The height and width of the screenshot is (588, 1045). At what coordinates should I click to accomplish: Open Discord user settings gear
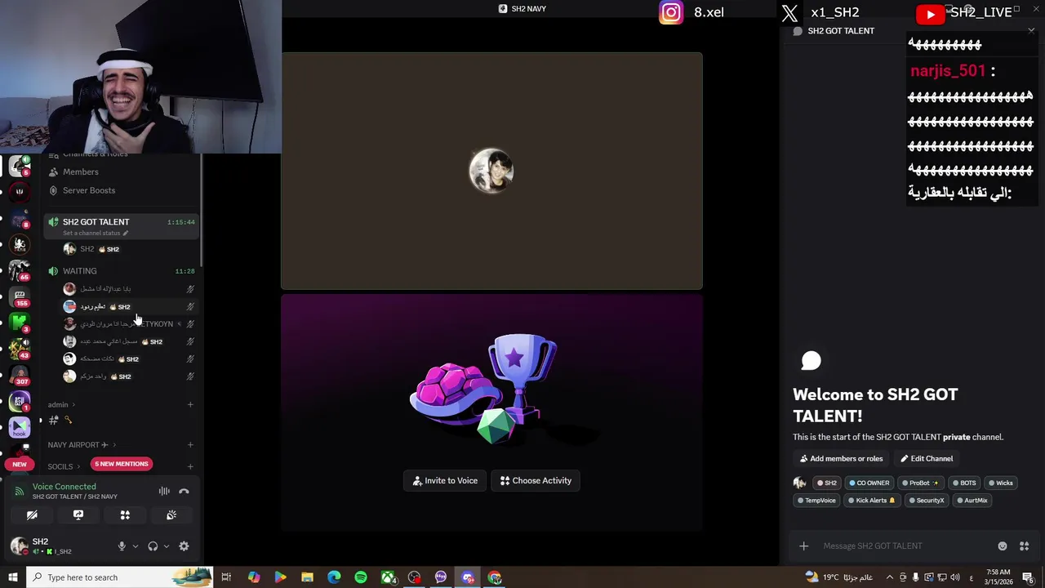pos(184,546)
